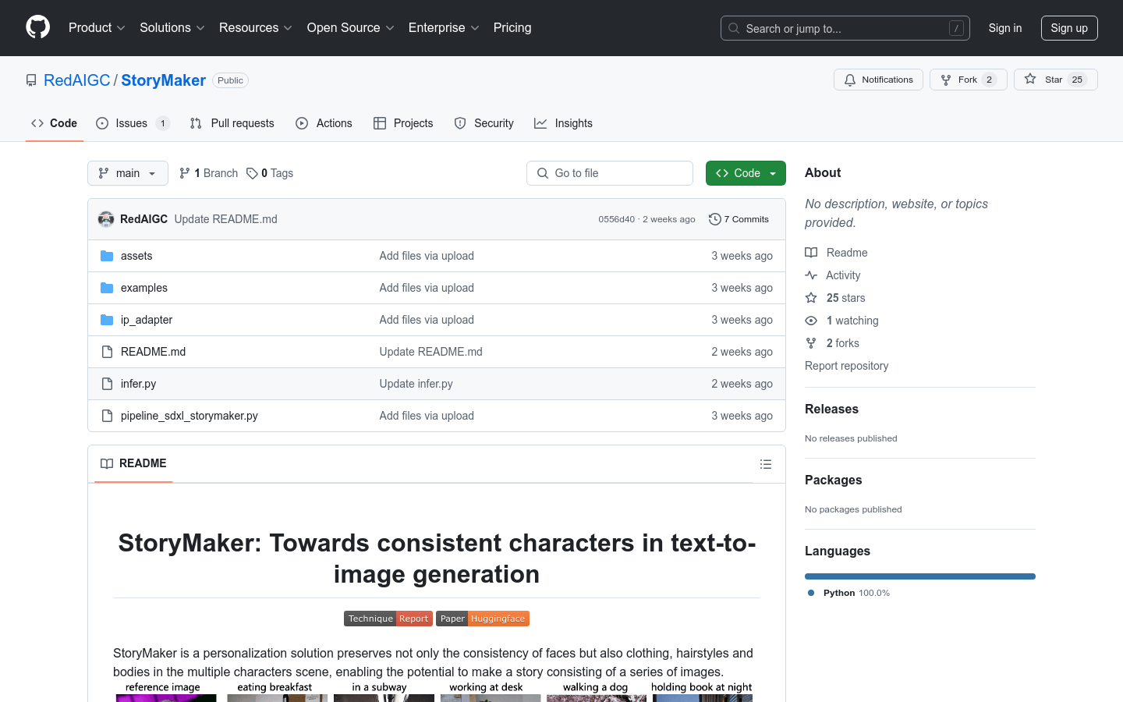
Task: Open the 'Update README.md' commit message in header
Action: coord(225,219)
